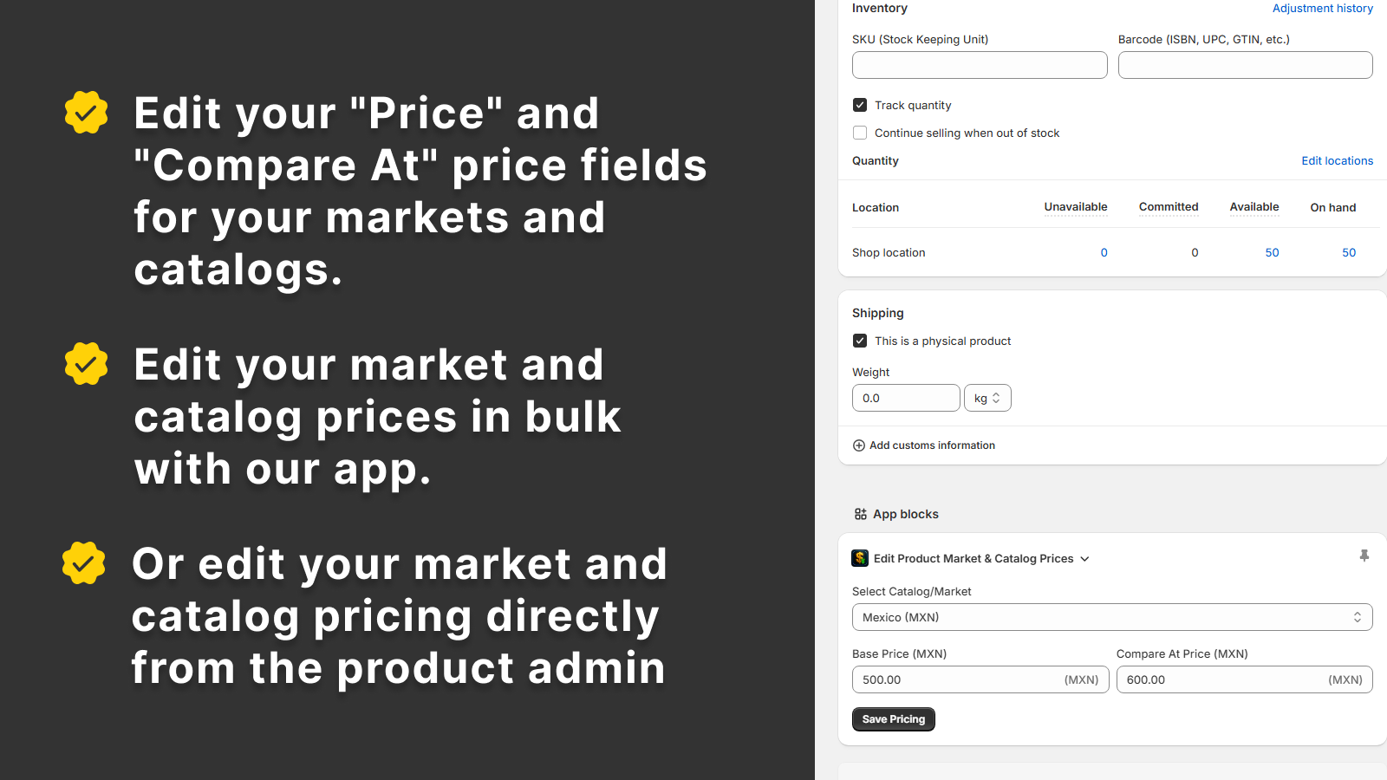Open Adjustment history
Screen dimensions: 1387x780
[x=1323, y=8]
